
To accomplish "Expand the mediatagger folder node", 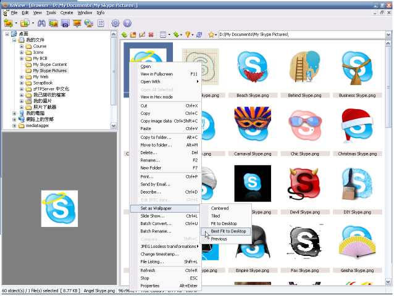I will click(x=14, y=126).
